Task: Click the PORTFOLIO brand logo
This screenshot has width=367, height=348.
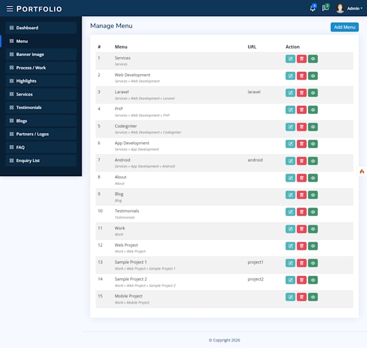Action: tap(39, 9)
